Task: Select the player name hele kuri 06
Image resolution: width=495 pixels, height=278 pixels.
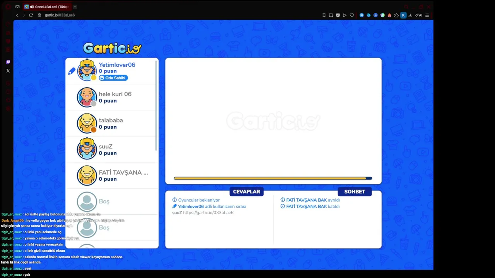Action: click(115, 94)
